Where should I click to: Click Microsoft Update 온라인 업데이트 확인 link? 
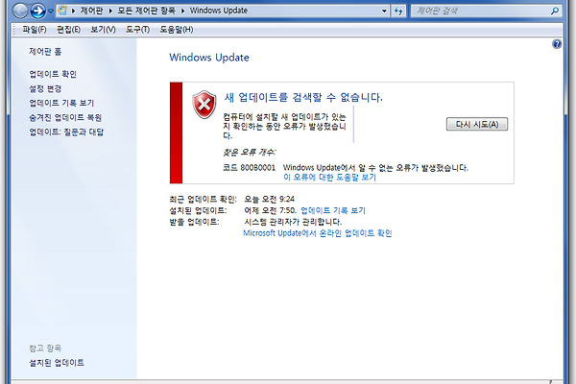[x=317, y=232]
